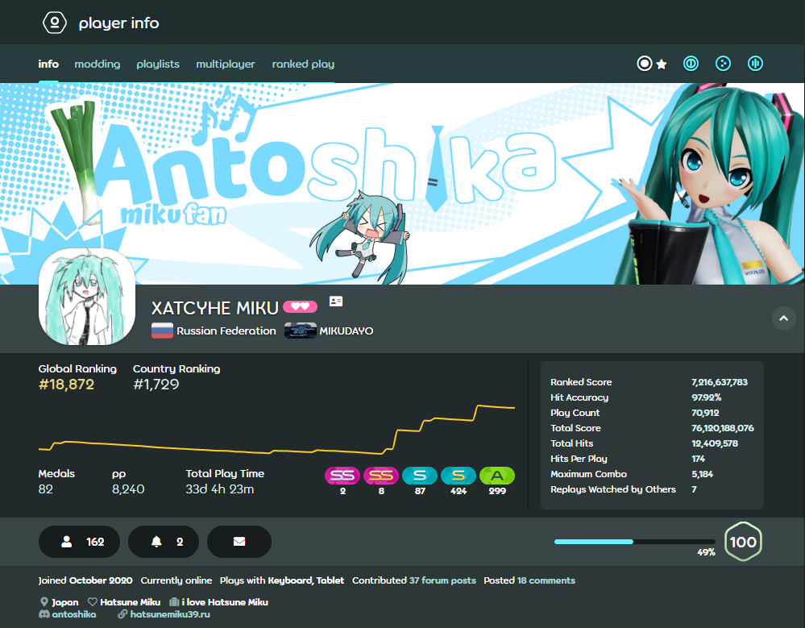Click the Currently online status text
The height and width of the screenshot is (628, 805).
pos(176,580)
